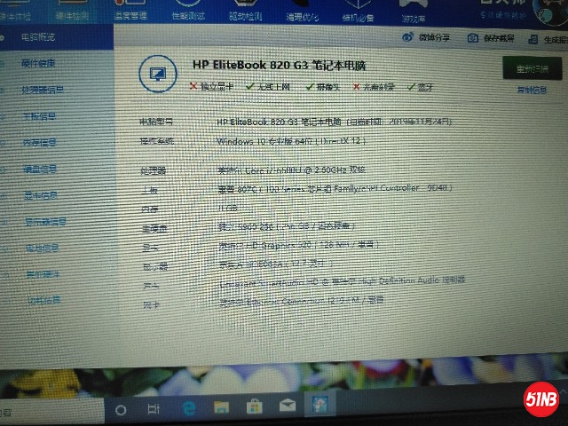Click the green check beside 蓝牙
Image resolution: width=568 pixels, height=426 pixels.
tap(411, 87)
